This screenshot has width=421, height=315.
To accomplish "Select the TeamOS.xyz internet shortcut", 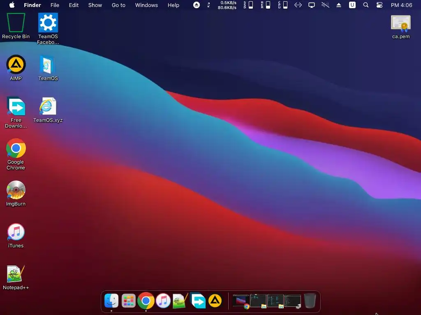I will (48, 110).
